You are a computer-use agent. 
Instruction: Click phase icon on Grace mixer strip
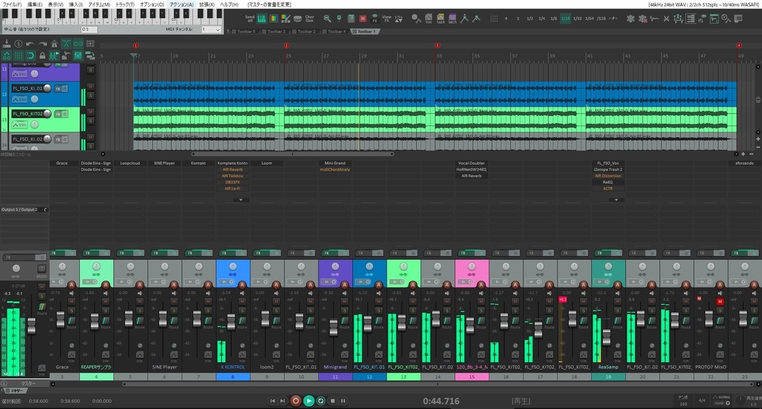[x=71, y=345]
